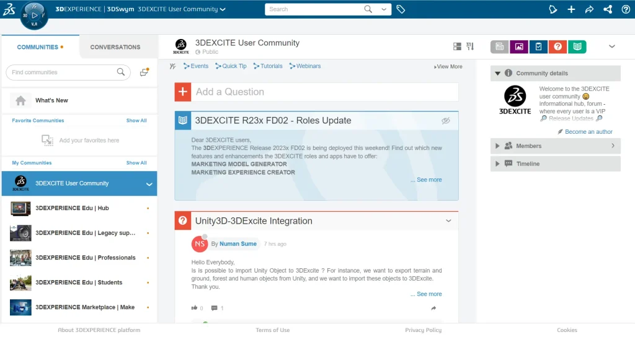Select the blue Survey content type icon

[x=538, y=47]
